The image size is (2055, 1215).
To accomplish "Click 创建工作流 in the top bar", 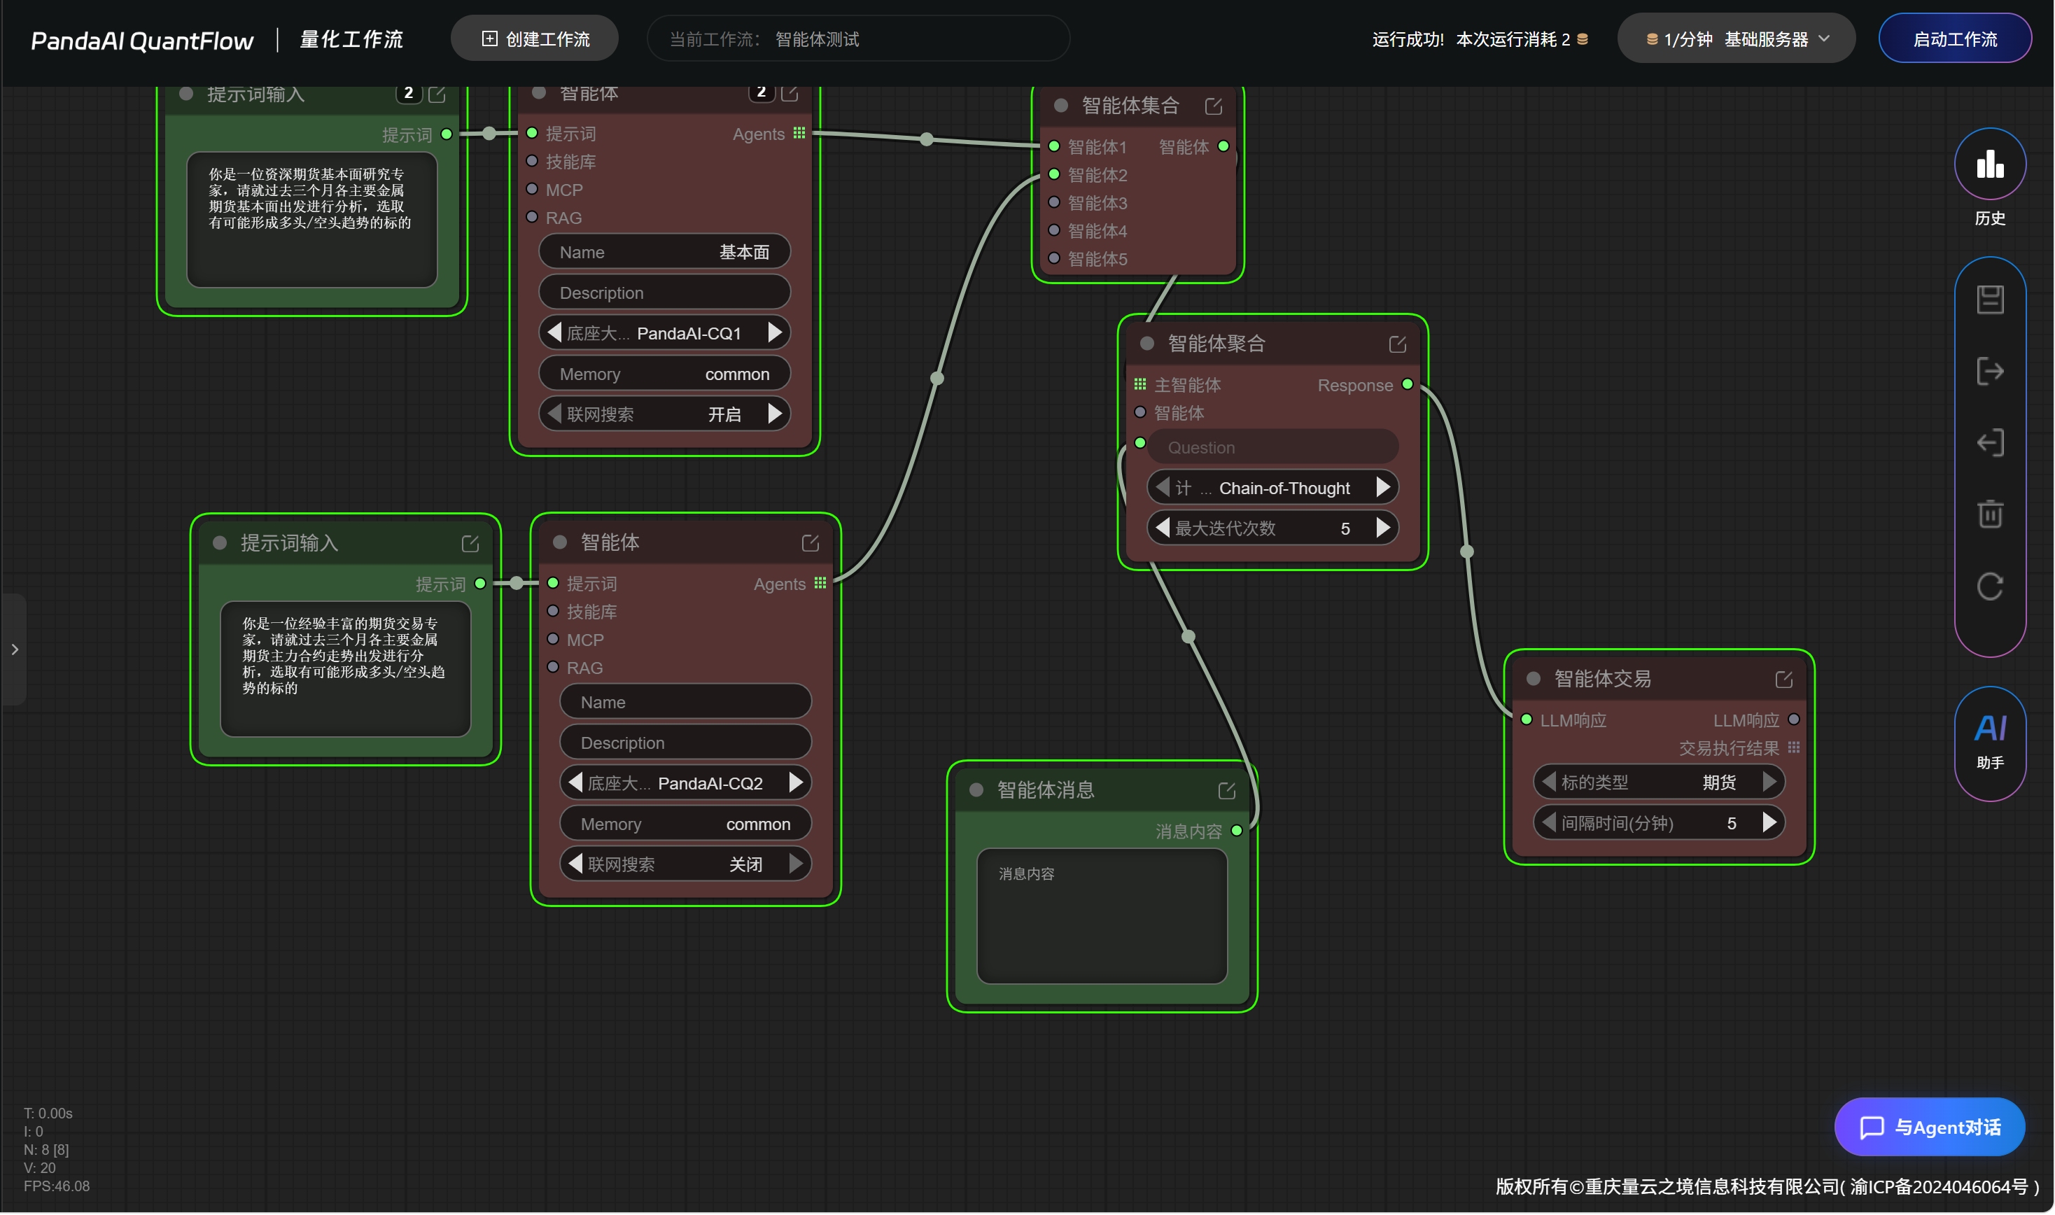I will (x=535, y=39).
